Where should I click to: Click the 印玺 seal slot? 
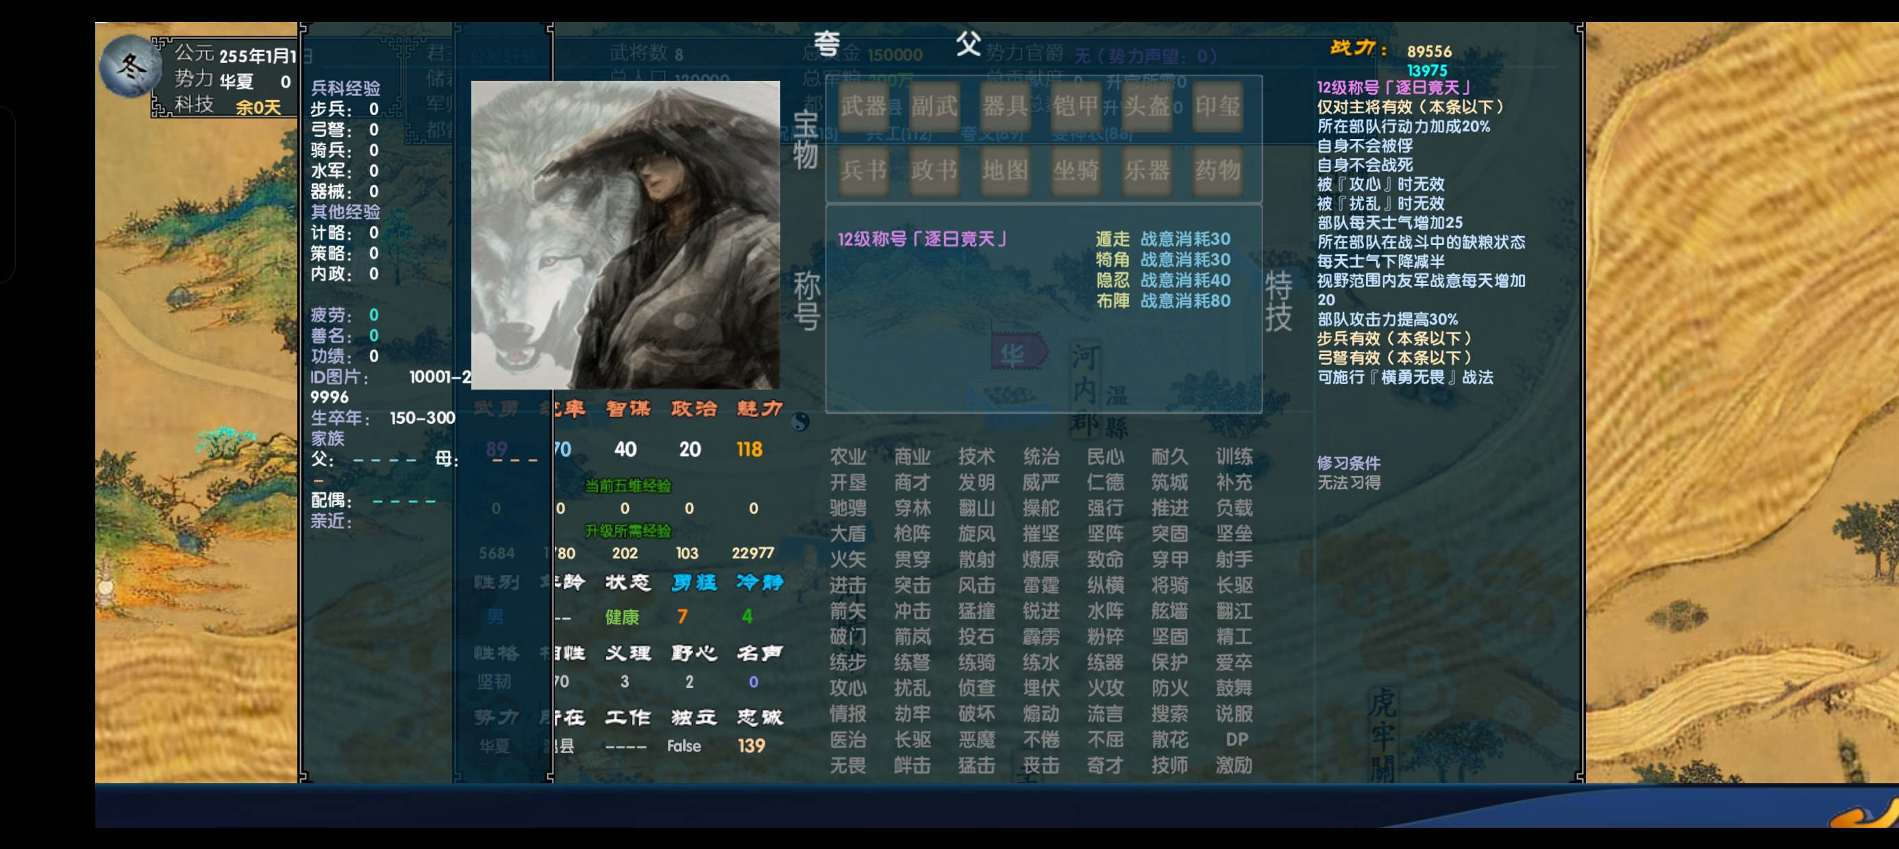click(x=1217, y=107)
